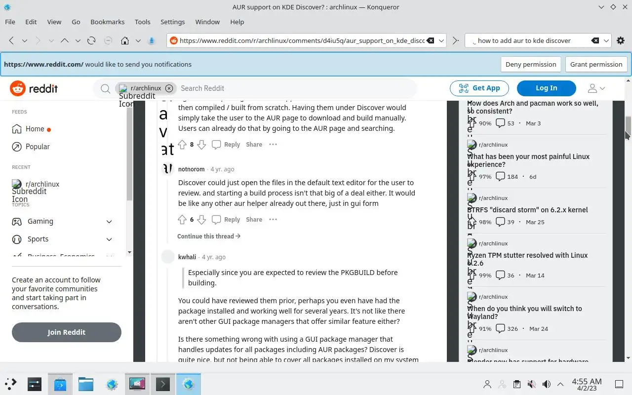Click the up directory arrow in toolbar

coord(64,40)
